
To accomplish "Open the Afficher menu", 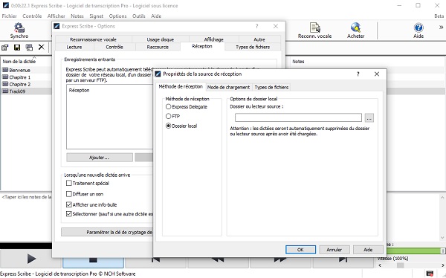I will click(56, 16).
